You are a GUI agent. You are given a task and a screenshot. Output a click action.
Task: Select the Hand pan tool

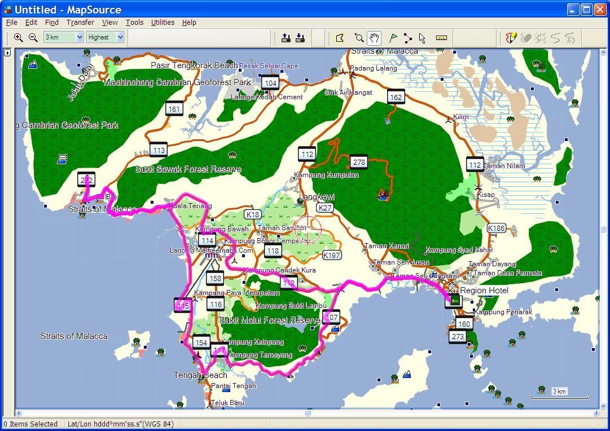(374, 38)
